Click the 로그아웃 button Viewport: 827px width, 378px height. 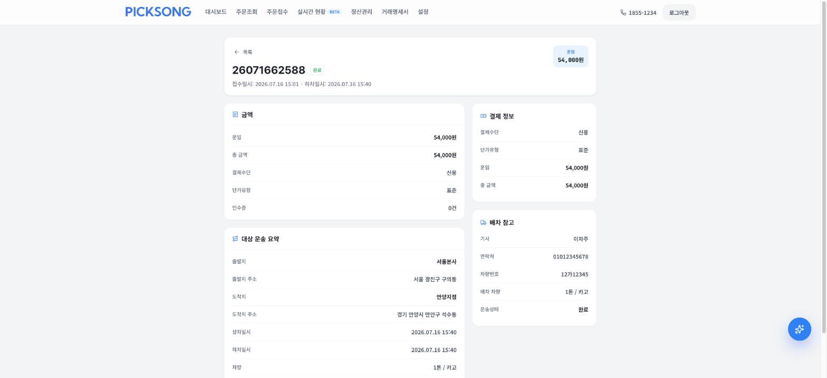[679, 13]
